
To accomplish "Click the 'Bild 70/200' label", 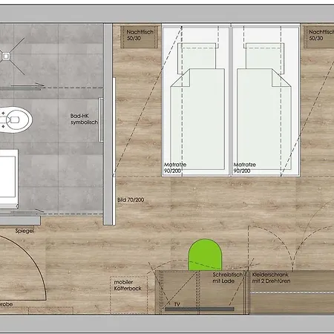I will tap(131, 200).
